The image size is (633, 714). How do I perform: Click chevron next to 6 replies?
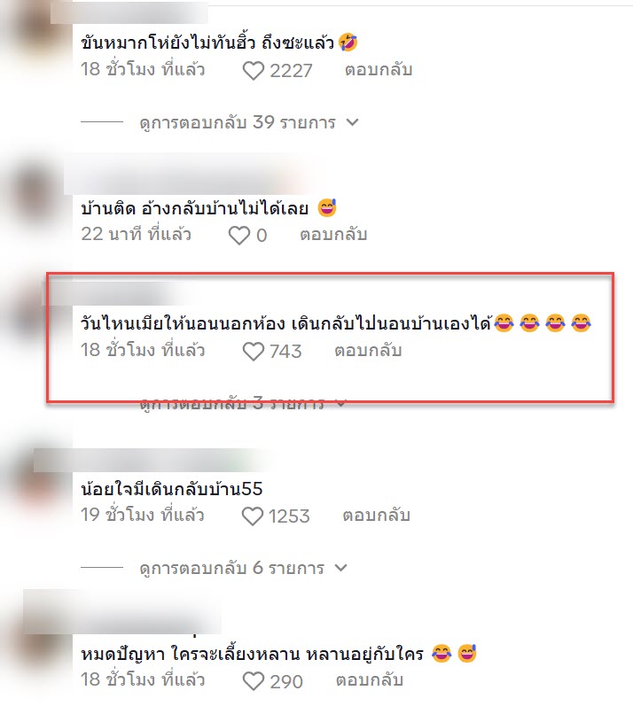(341, 568)
